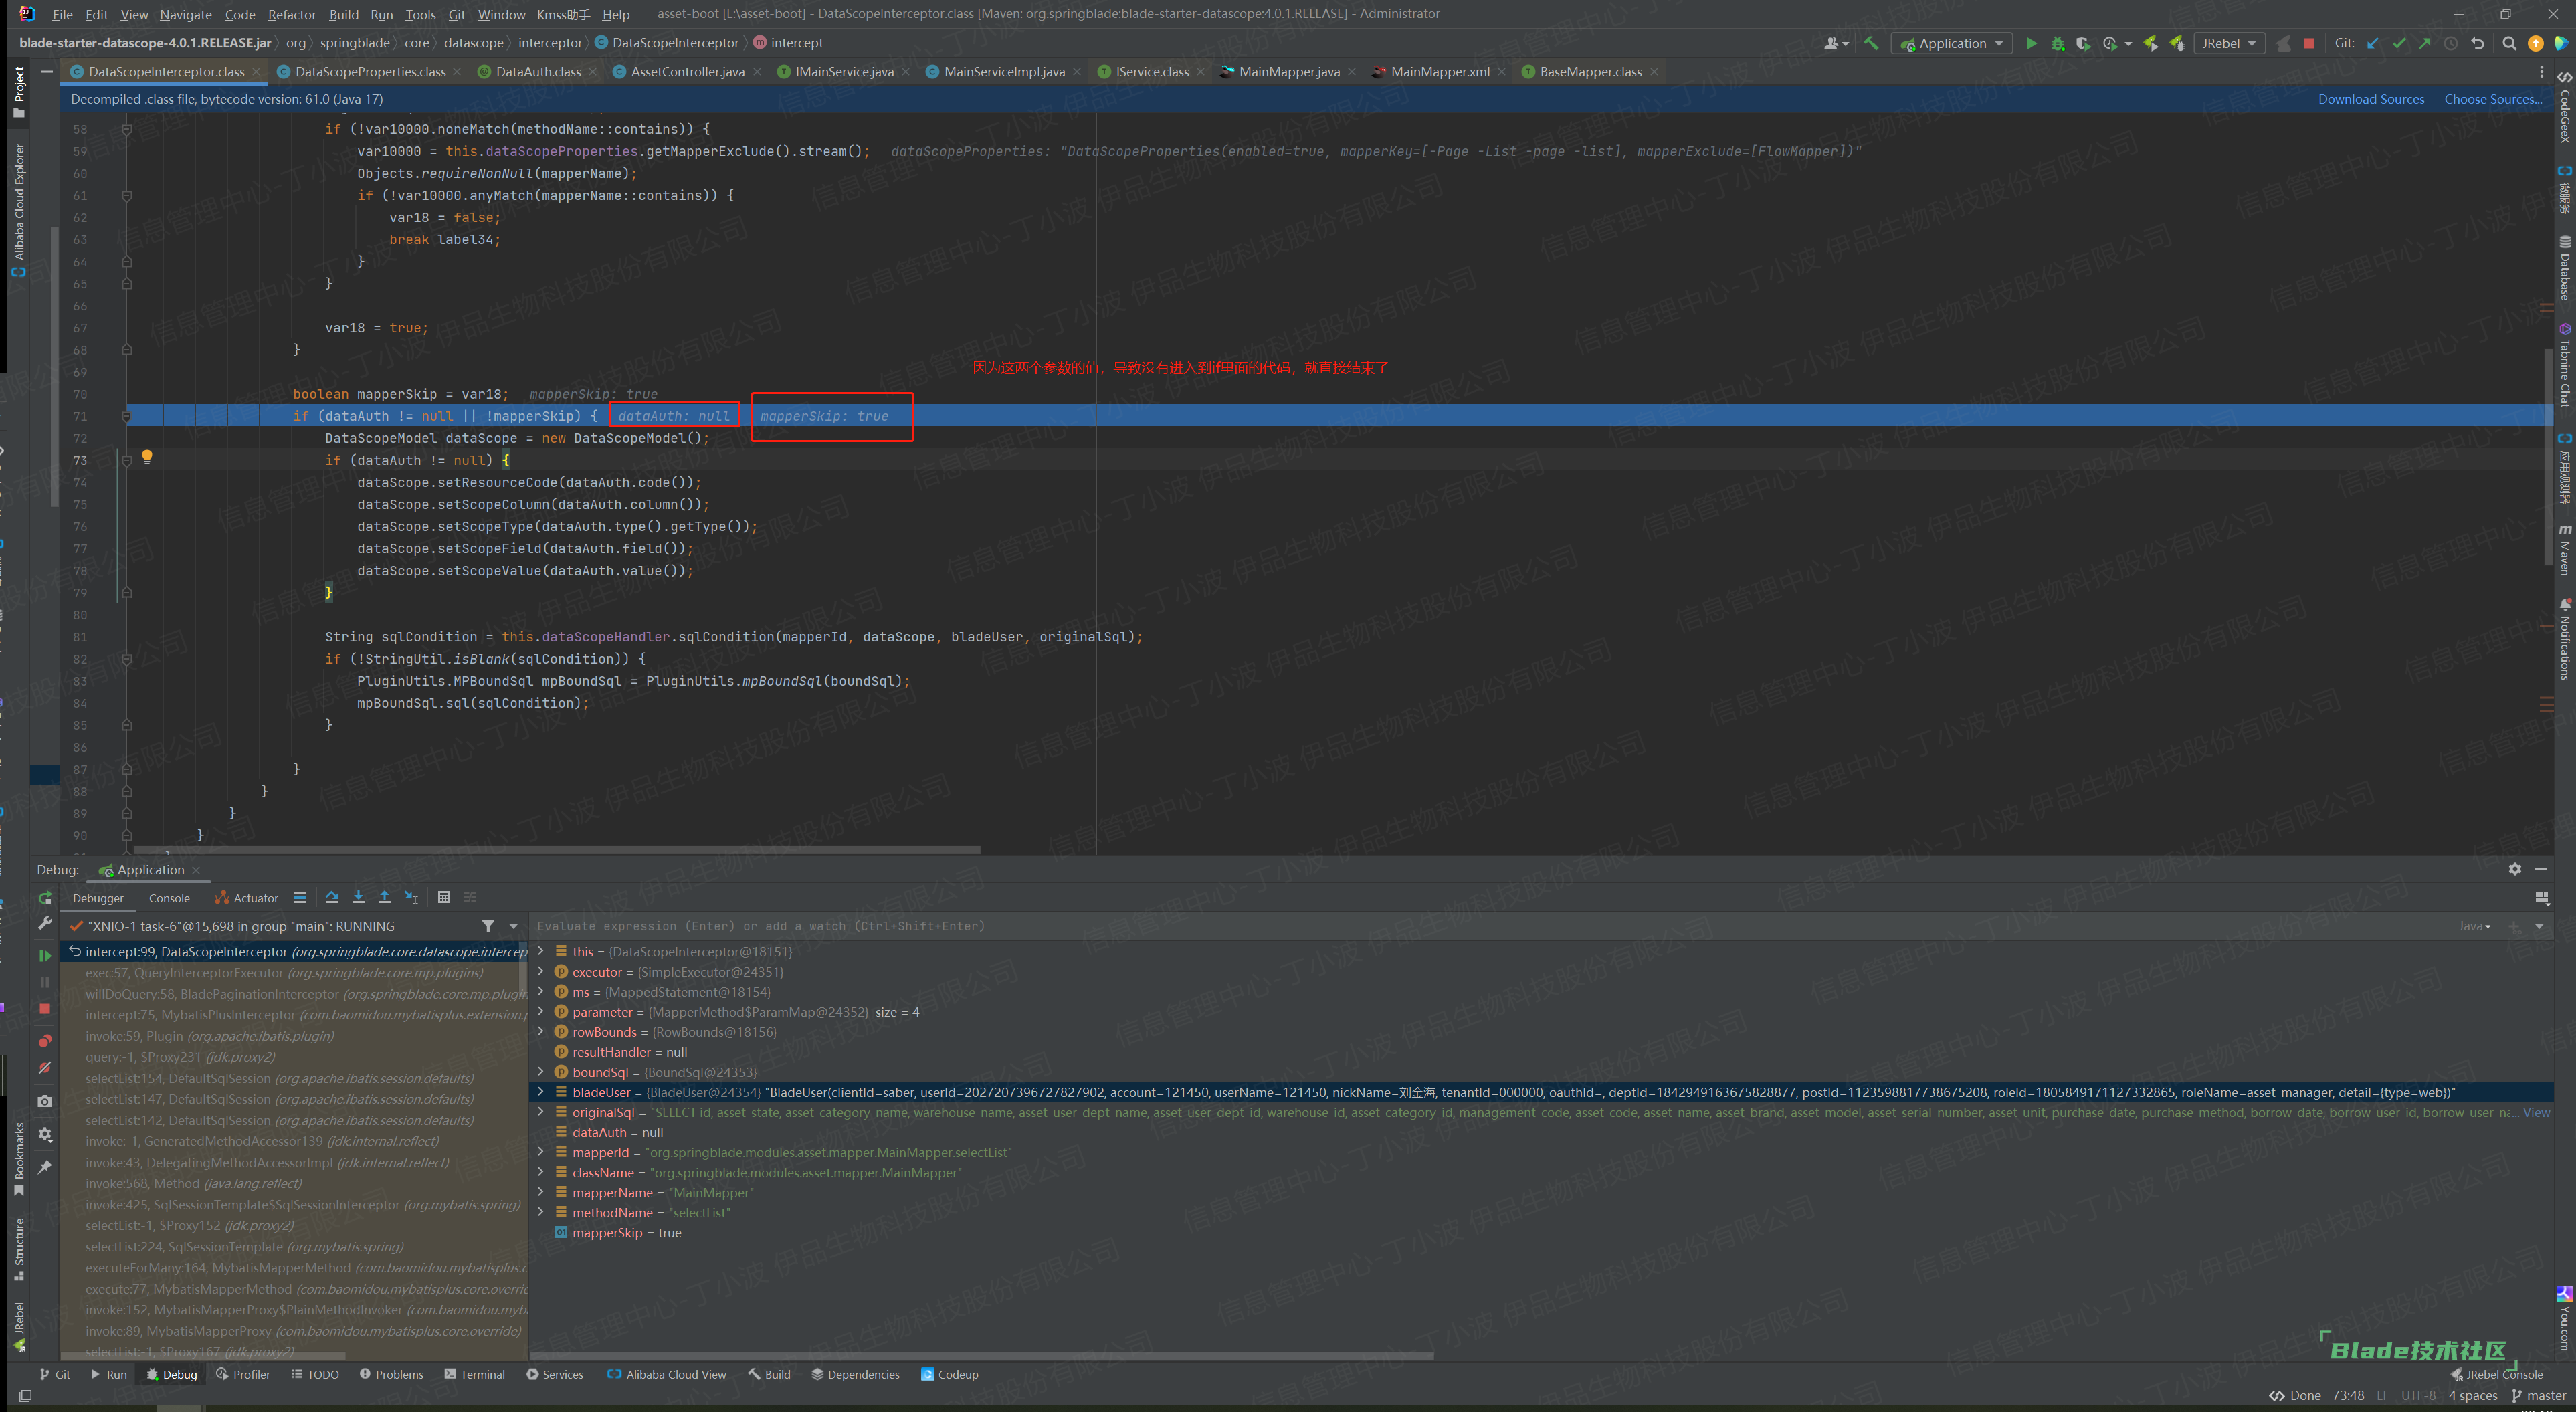Click the Rerun Application icon in Debug panel

click(45, 898)
